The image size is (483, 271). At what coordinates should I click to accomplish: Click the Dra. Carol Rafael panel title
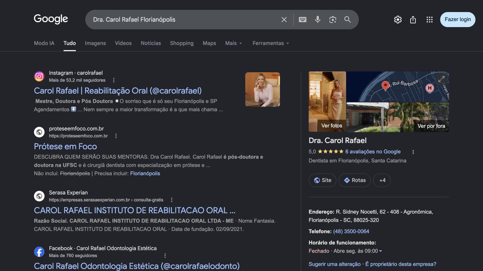coord(338,140)
